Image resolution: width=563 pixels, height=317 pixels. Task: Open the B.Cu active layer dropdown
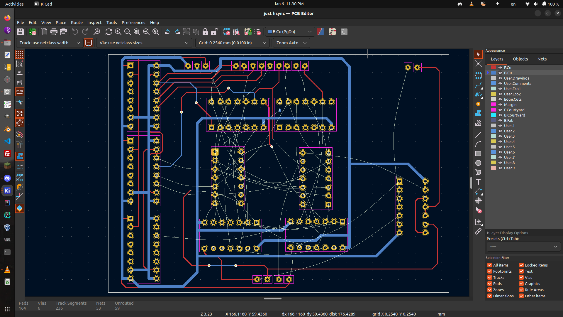(x=290, y=32)
